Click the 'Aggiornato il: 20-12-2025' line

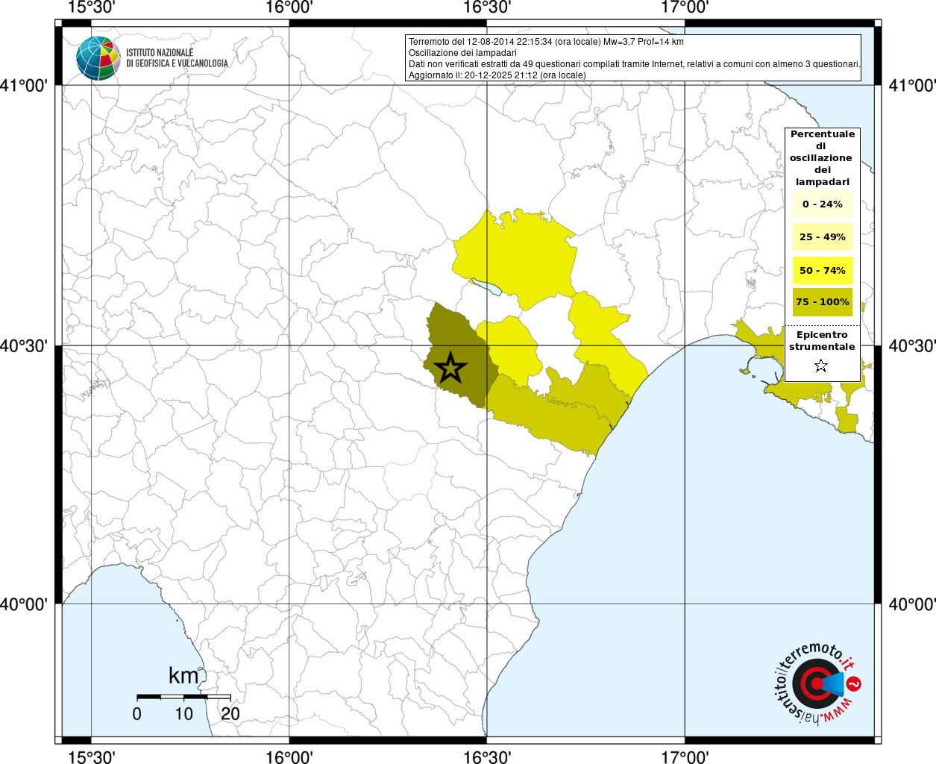497,75
